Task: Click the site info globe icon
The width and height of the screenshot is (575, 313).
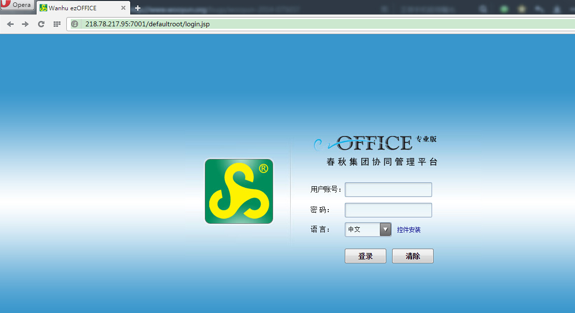Action: [75, 24]
